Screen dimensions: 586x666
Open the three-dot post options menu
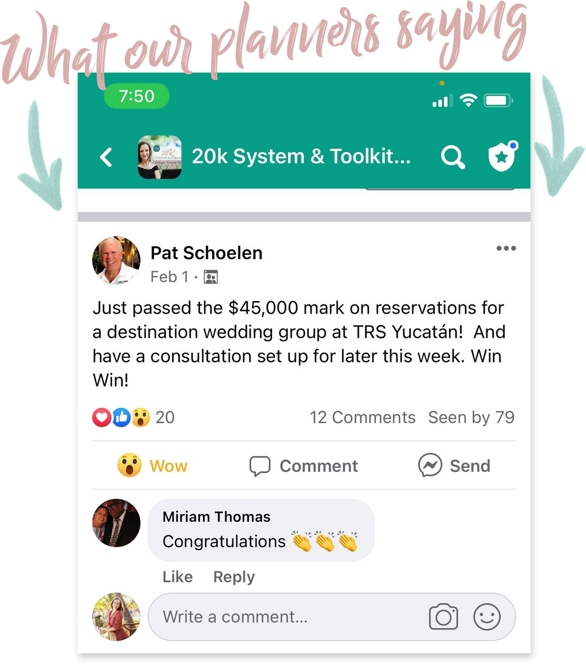[x=506, y=248]
